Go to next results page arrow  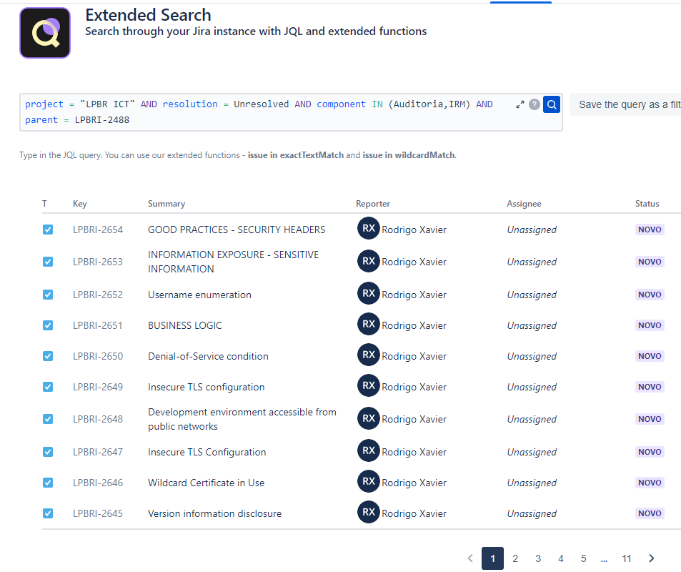(x=651, y=558)
